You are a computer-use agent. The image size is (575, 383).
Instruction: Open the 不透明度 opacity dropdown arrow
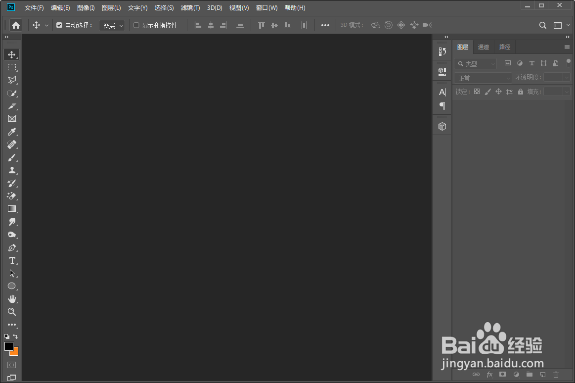[x=567, y=77]
